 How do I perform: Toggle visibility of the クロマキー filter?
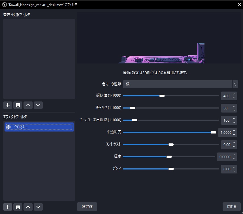pyautogui.click(x=8, y=127)
